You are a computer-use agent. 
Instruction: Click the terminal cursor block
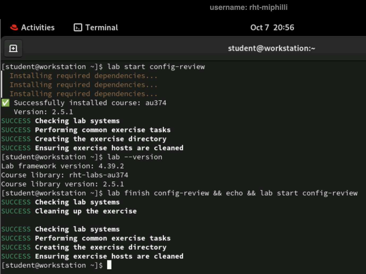pos(109,265)
